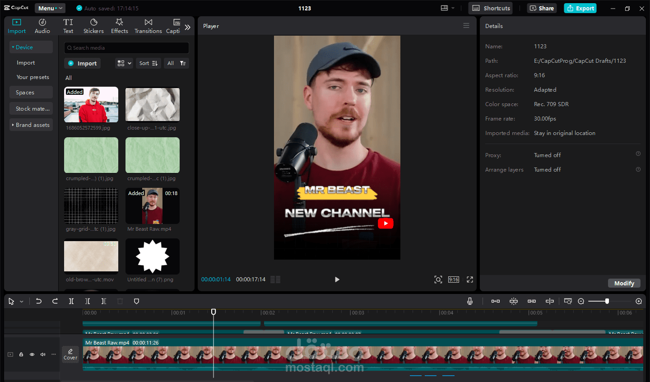Play the video in the Player
The width and height of the screenshot is (650, 382).
pos(337,280)
